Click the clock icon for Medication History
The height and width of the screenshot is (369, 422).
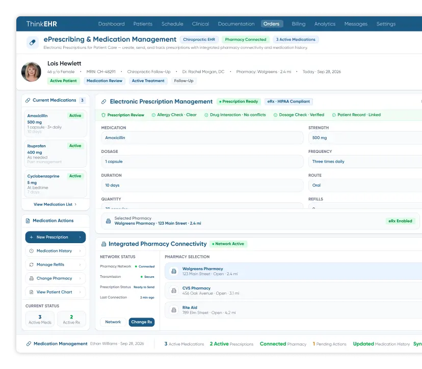click(x=31, y=251)
